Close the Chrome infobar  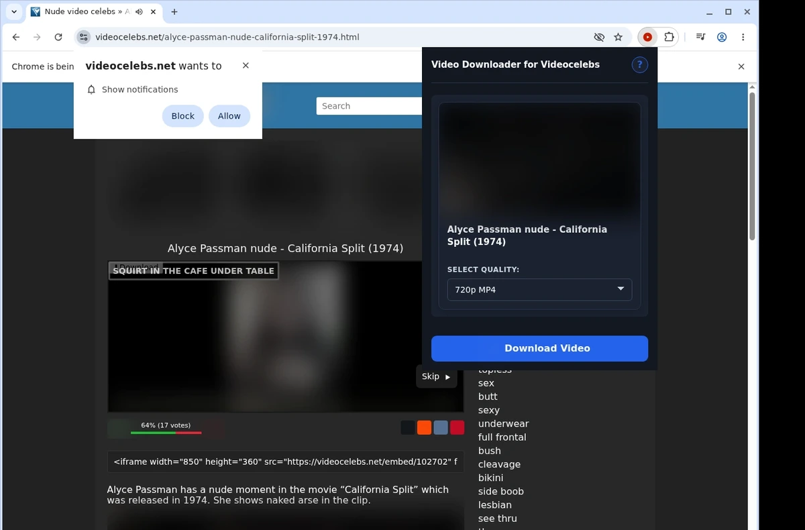741,66
